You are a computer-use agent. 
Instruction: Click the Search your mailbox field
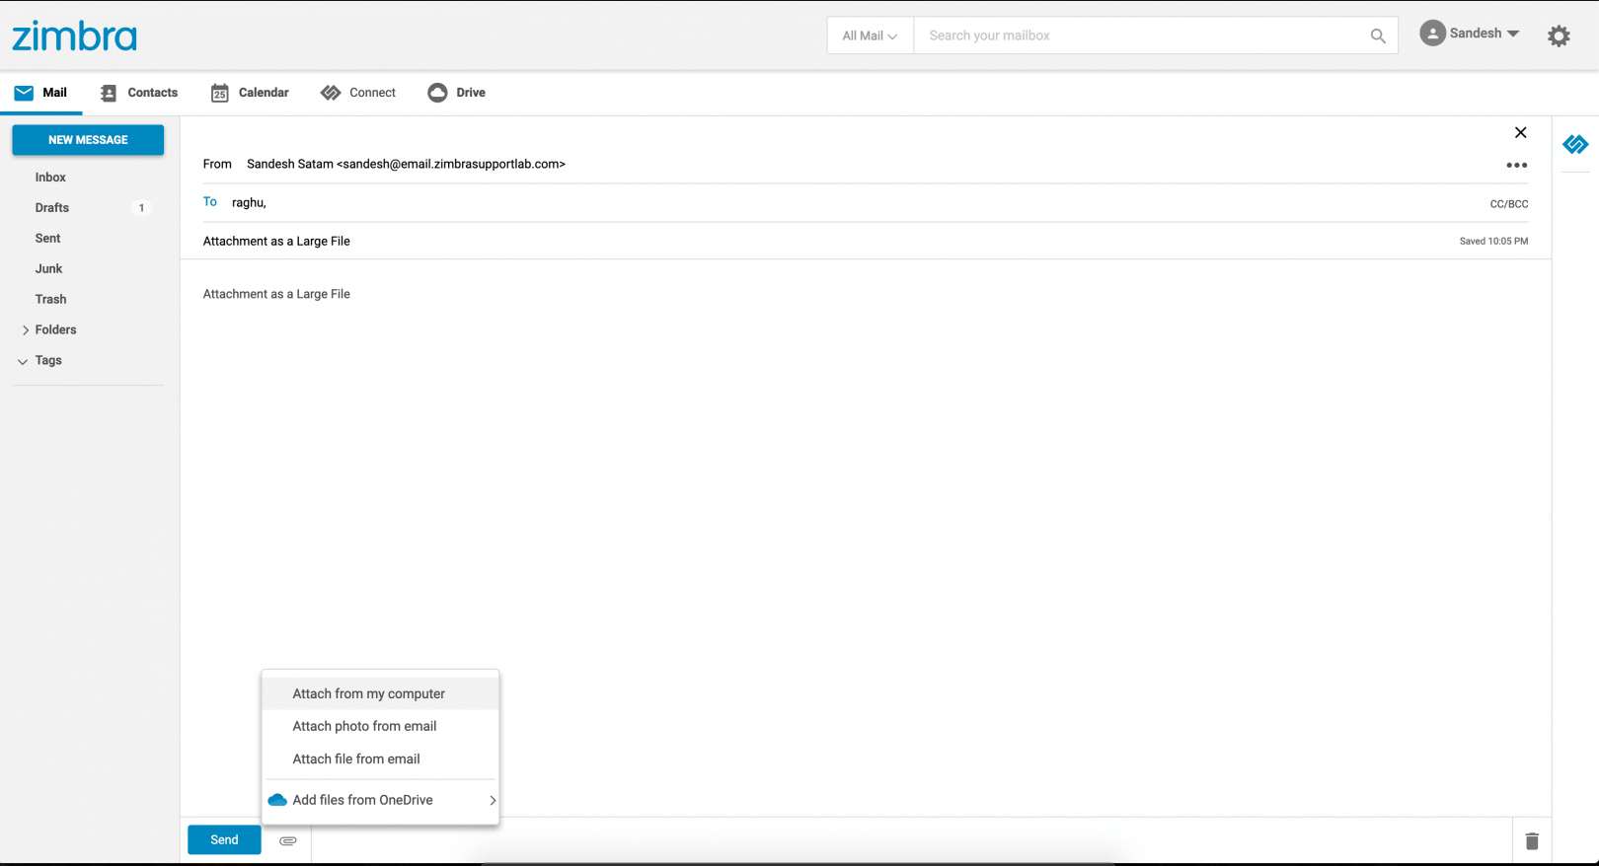(1142, 36)
